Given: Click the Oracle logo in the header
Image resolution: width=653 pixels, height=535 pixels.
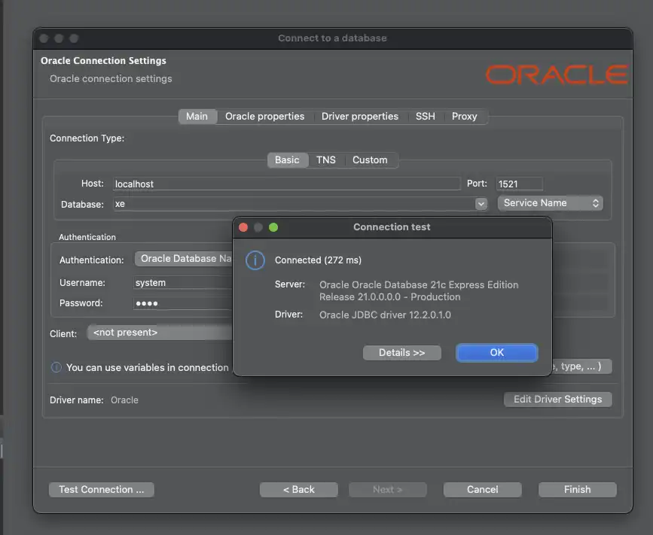Looking at the screenshot, I should (557, 75).
